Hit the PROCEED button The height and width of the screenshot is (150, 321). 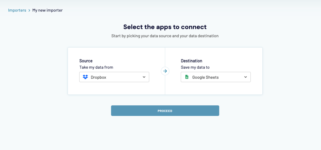165,111
